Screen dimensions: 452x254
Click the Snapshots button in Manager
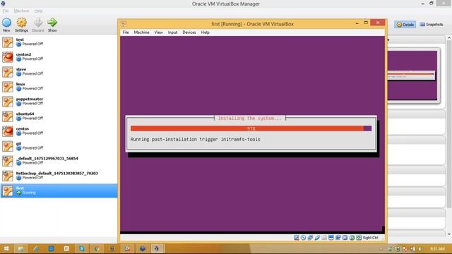432,25
